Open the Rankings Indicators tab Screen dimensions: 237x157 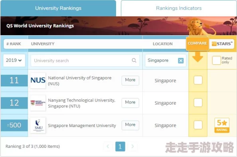pos(179,8)
